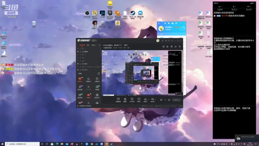Click user avatar in streaming app title bar
The image size is (259, 146).
(x=158, y=41)
